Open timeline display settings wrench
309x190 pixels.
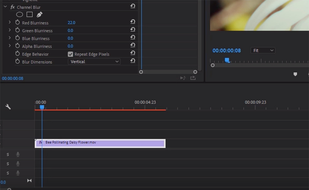point(8,107)
